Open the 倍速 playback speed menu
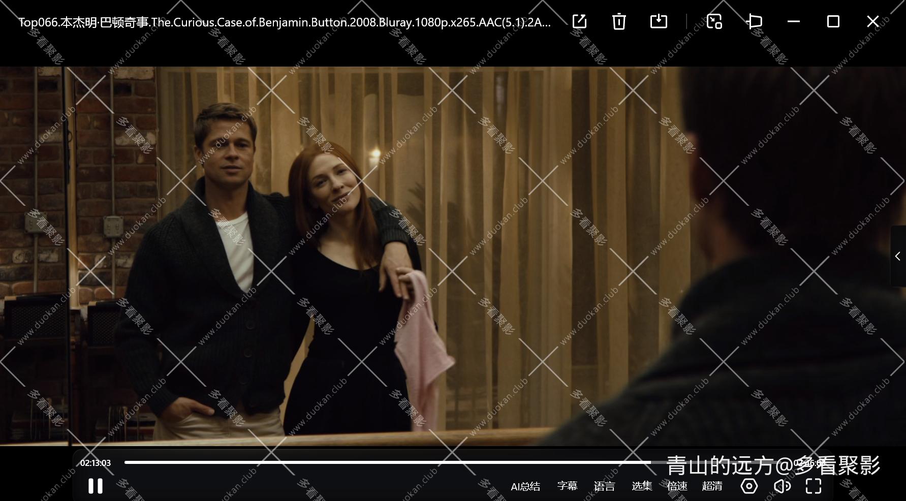The image size is (906, 501). click(x=677, y=486)
